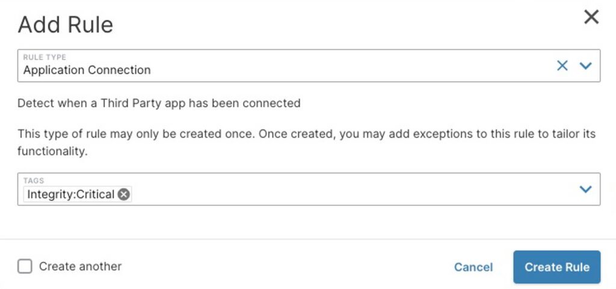
Task: Select the Application Connection rule type text
Action: 87,70
